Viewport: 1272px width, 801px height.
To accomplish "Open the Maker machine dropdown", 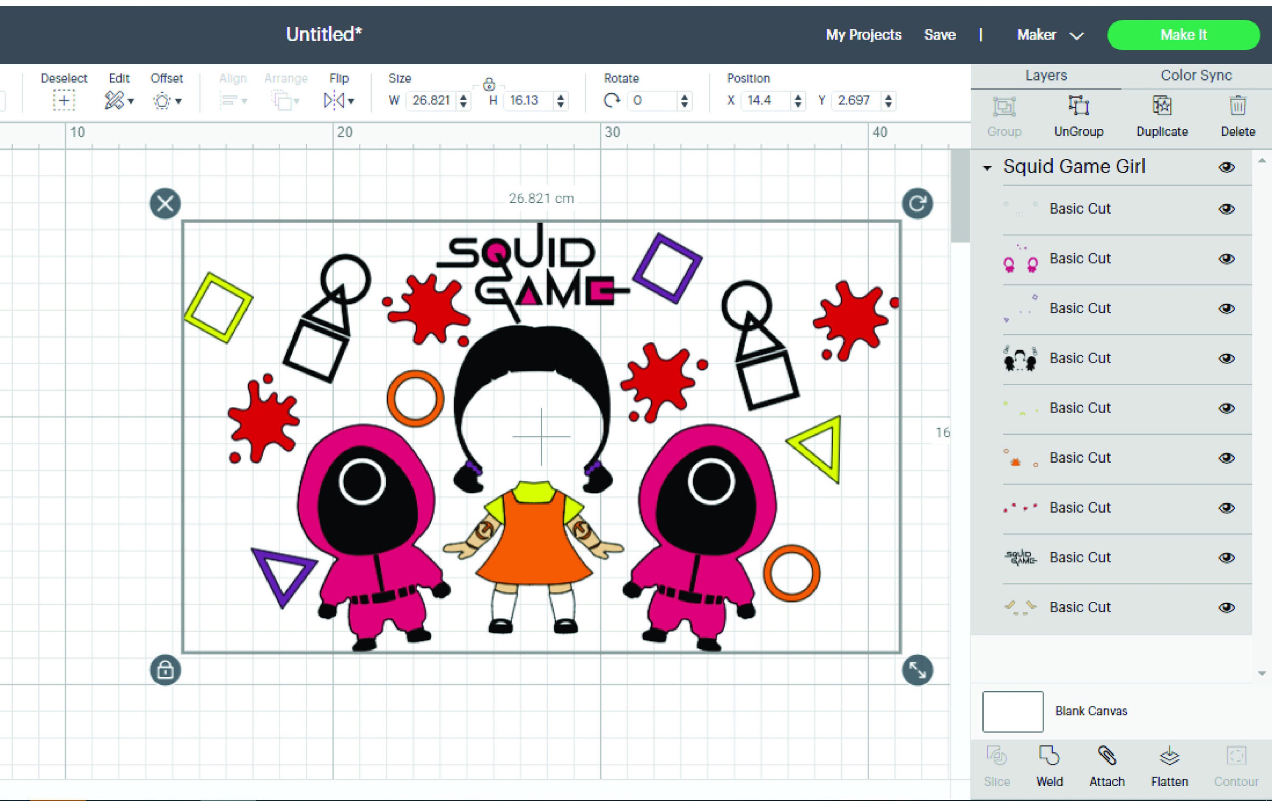I will (1050, 35).
